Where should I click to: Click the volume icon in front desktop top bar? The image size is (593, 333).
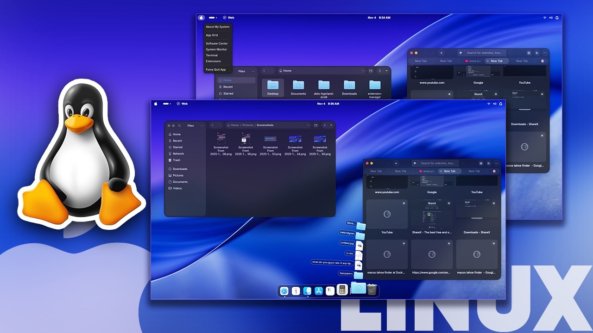pyautogui.click(x=494, y=104)
